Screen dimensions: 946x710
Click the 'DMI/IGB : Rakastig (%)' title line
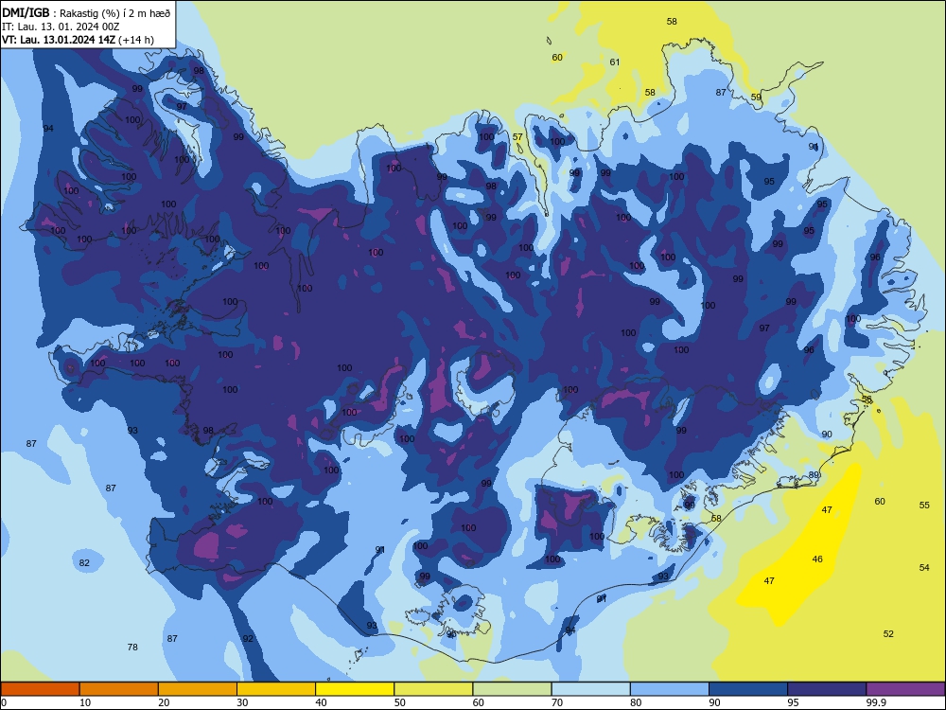[x=86, y=13]
